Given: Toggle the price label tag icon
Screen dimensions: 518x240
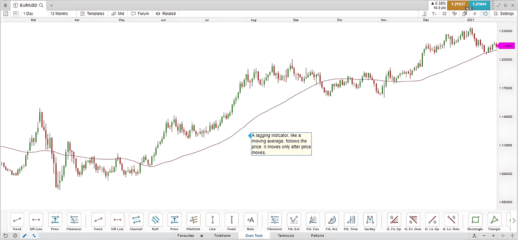Looking at the screenshot, I should click(x=485, y=13).
